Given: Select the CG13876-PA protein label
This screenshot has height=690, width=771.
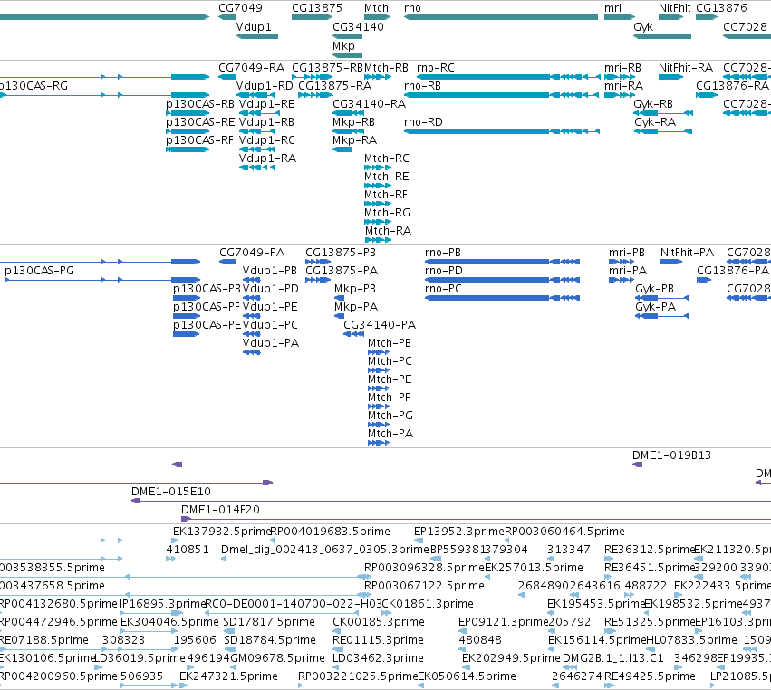Looking at the screenshot, I should (733, 271).
